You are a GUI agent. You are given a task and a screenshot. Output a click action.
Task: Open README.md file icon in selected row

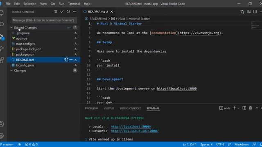coord(66,60)
